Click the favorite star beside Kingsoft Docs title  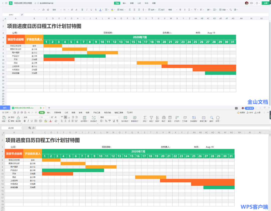click(35, 3)
